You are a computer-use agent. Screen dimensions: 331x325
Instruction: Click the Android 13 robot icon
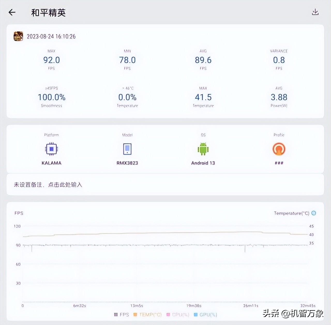(x=203, y=149)
